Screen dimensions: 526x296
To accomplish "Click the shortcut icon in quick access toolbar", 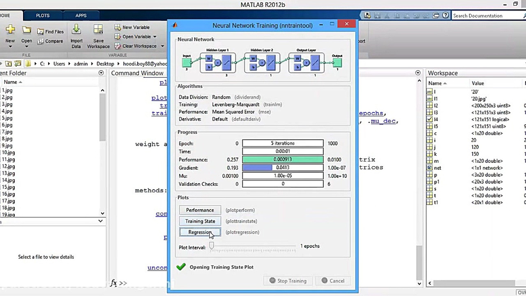I will coord(367,16).
